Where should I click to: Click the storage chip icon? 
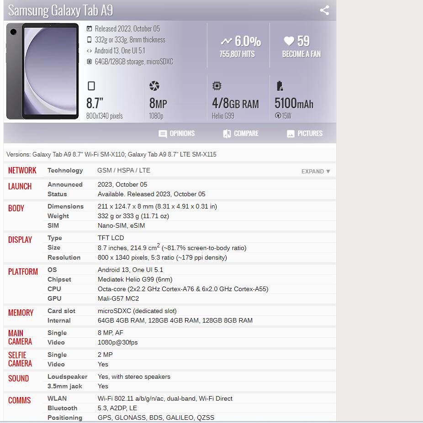point(89,62)
